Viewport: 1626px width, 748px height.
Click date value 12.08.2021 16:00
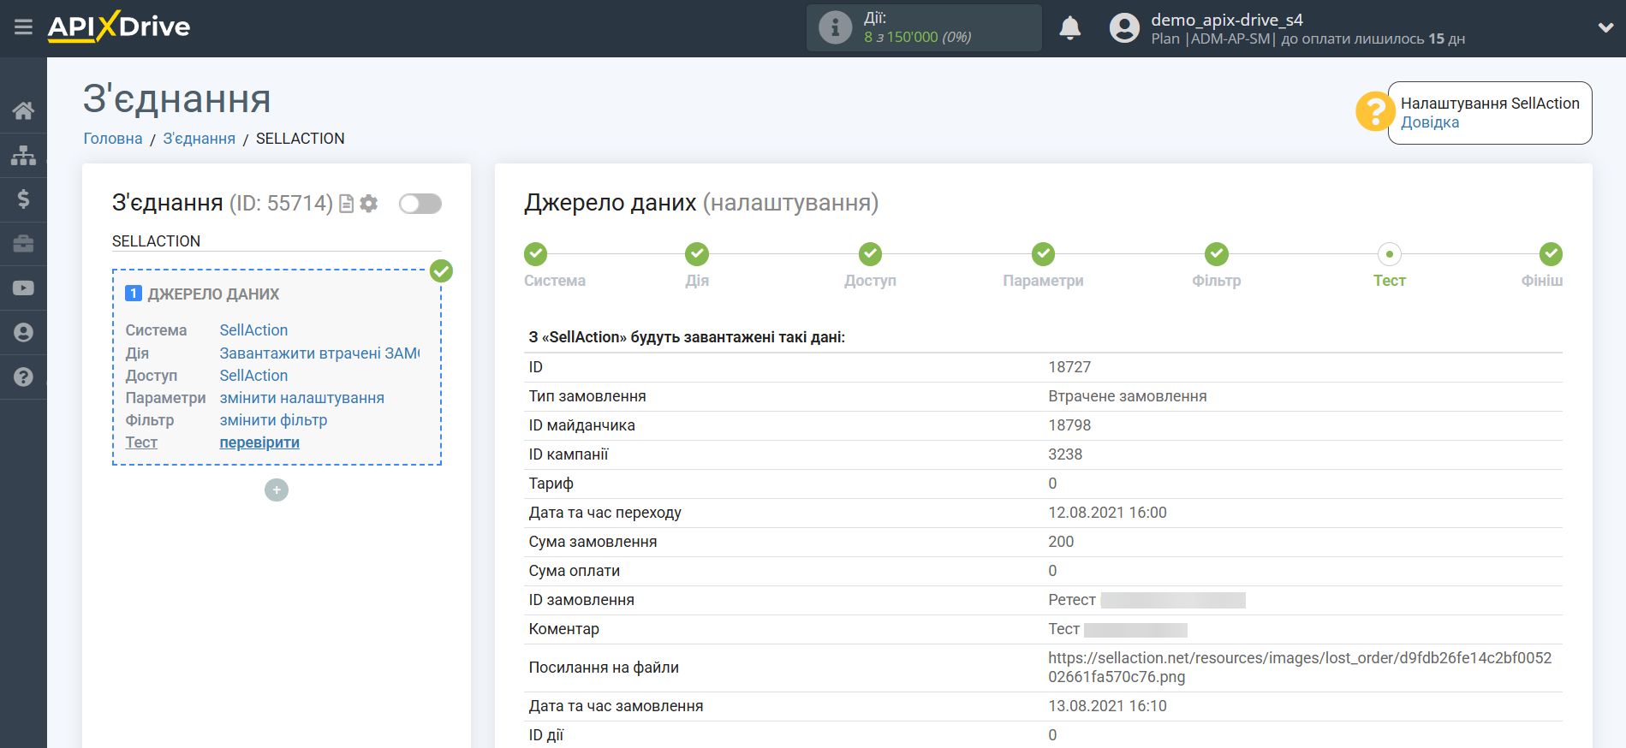click(1107, 513)
